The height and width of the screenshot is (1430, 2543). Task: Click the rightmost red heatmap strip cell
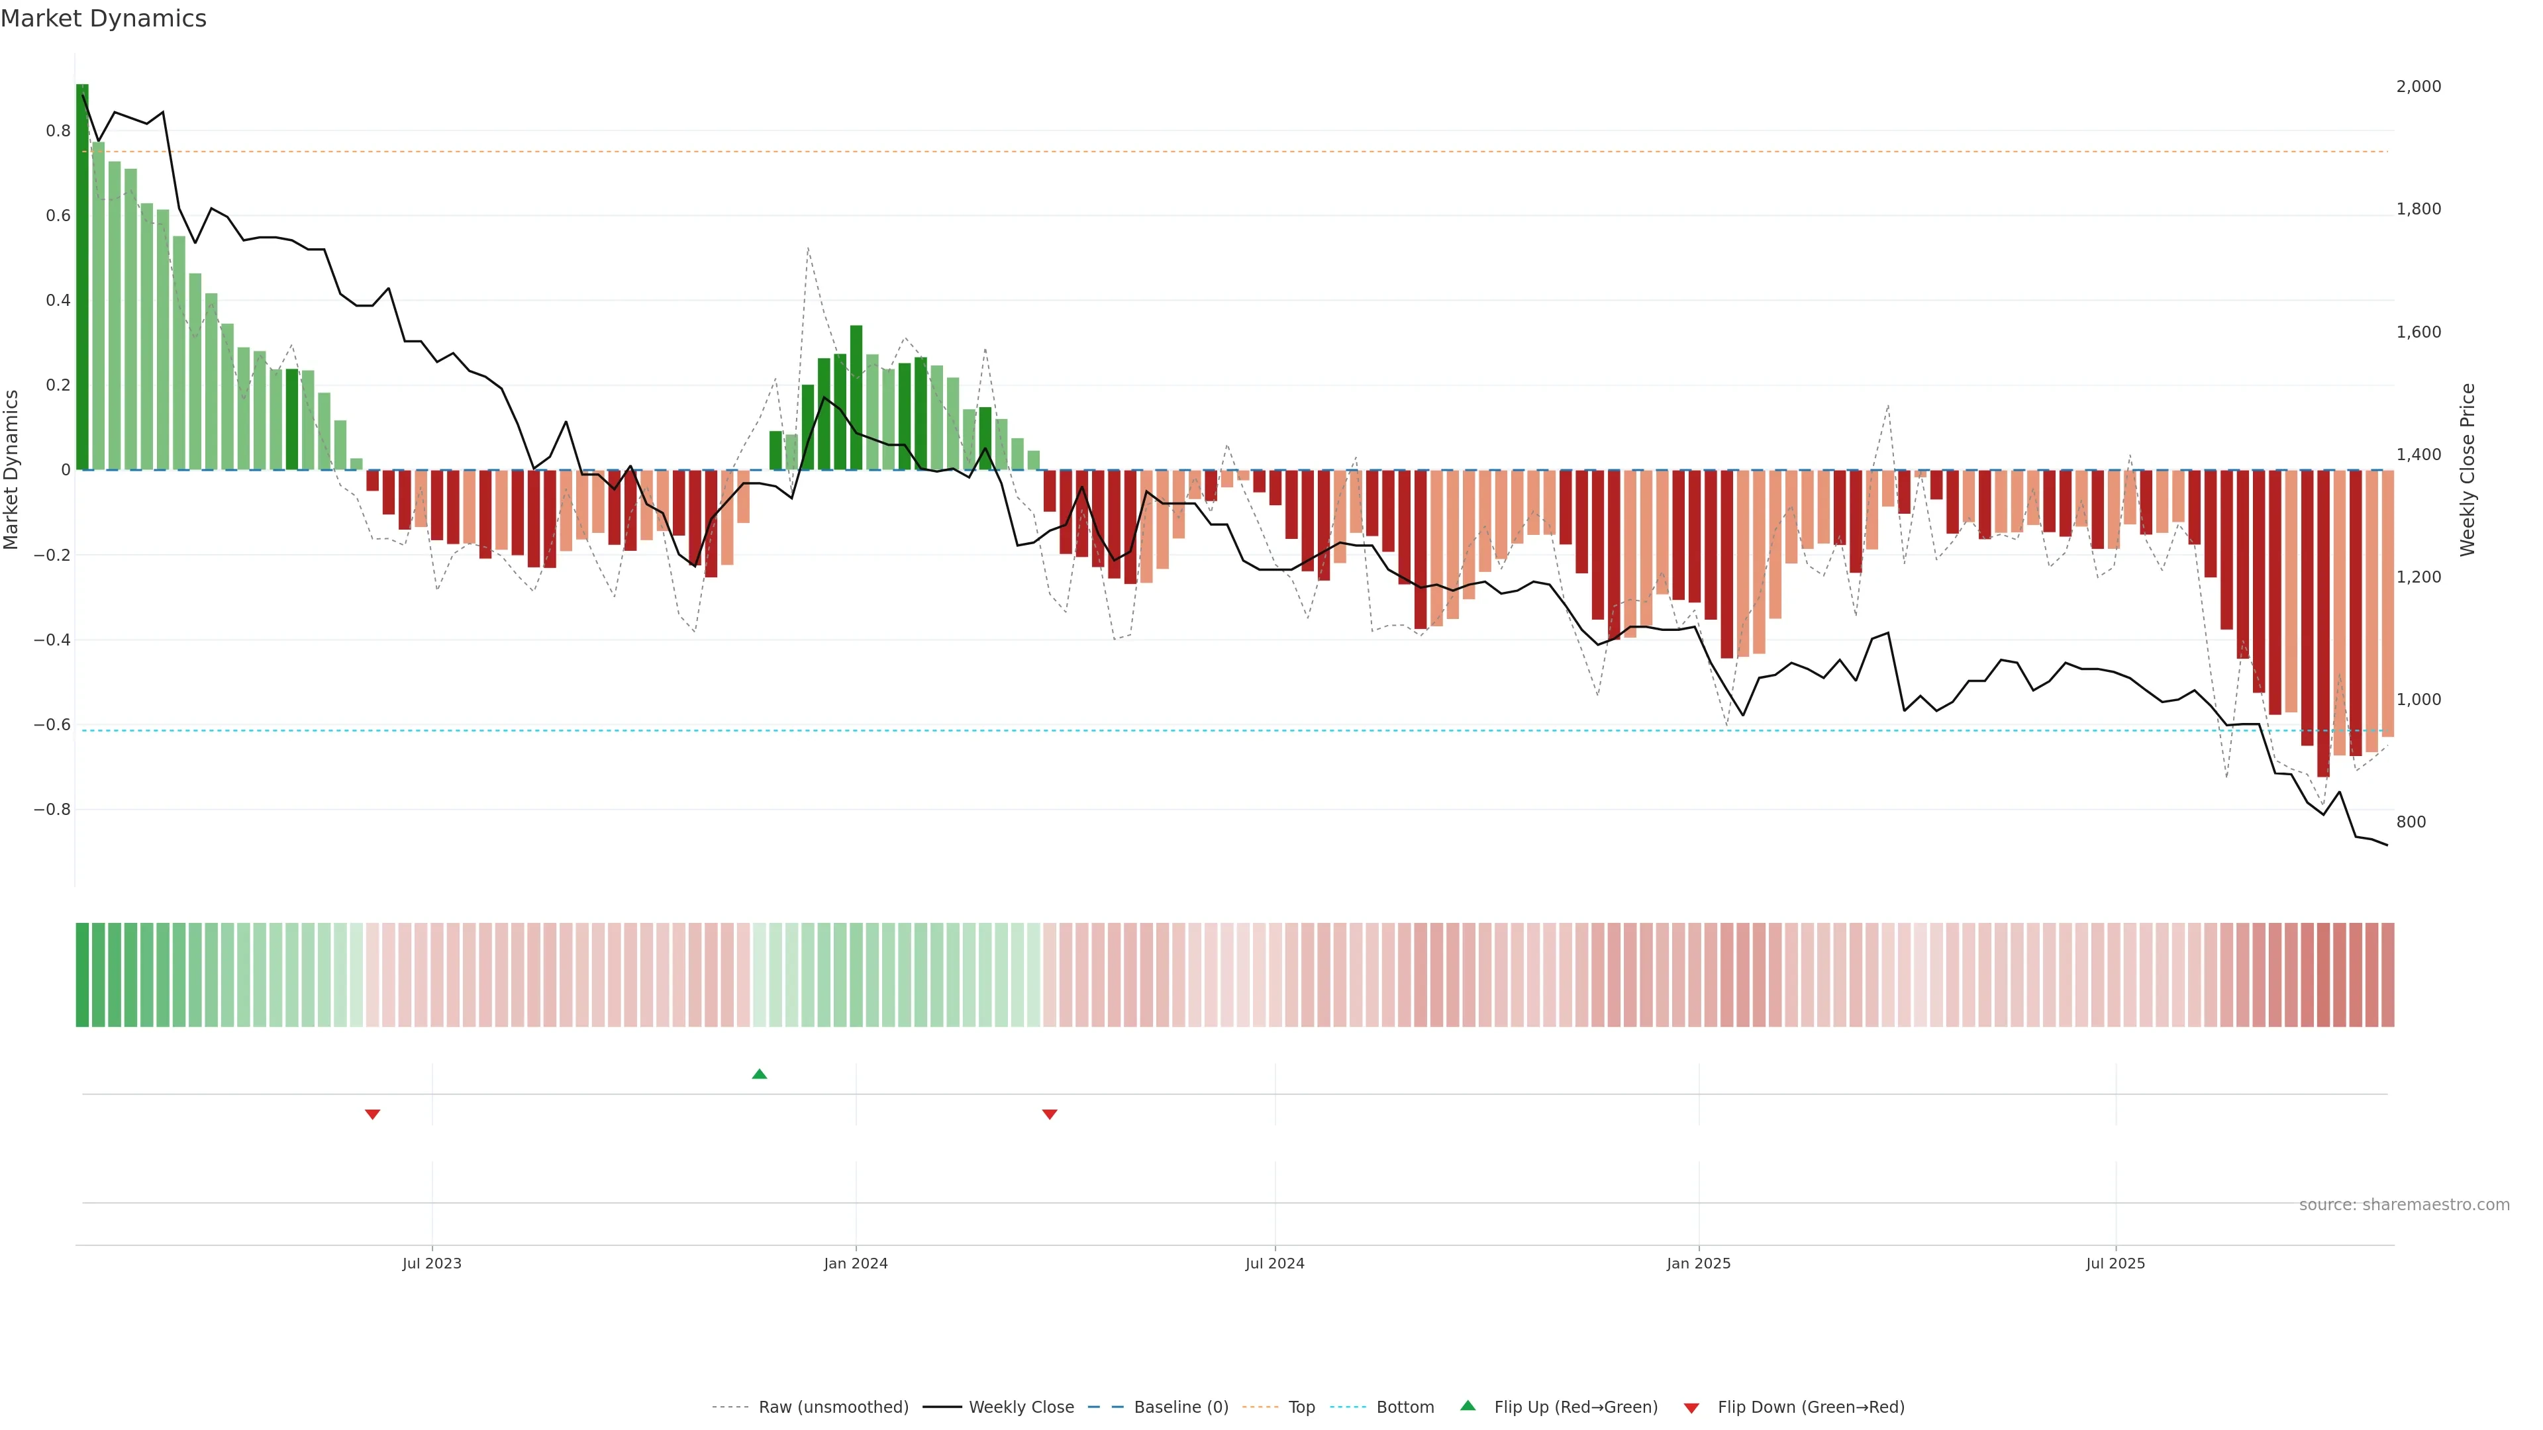coord(2387,974)
